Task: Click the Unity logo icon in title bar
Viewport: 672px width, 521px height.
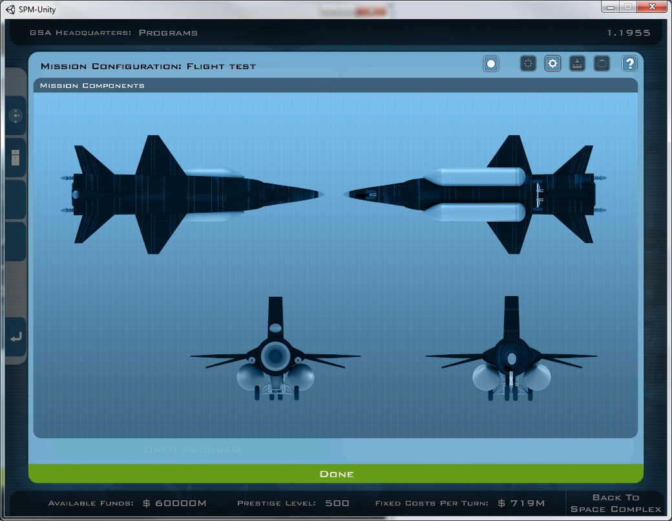Action: tap(10, 9)
